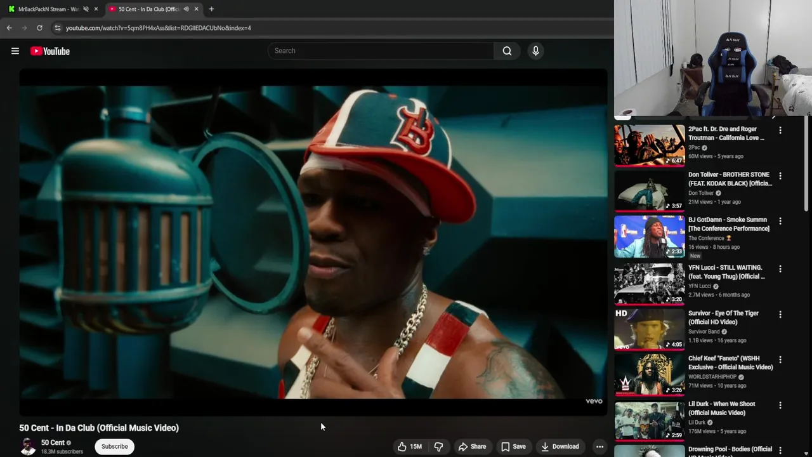Play Lil Durk When We Shoot thumbnail
The width and height of the screenshot is (812, 457).
tap(650, 420)
